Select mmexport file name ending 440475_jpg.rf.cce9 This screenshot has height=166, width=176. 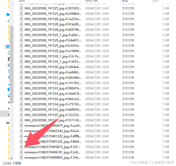[x=53, y=126]
